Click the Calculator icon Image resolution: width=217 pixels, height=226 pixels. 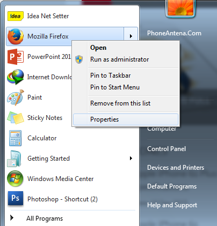pyautogui.click(x=16, y=138)
